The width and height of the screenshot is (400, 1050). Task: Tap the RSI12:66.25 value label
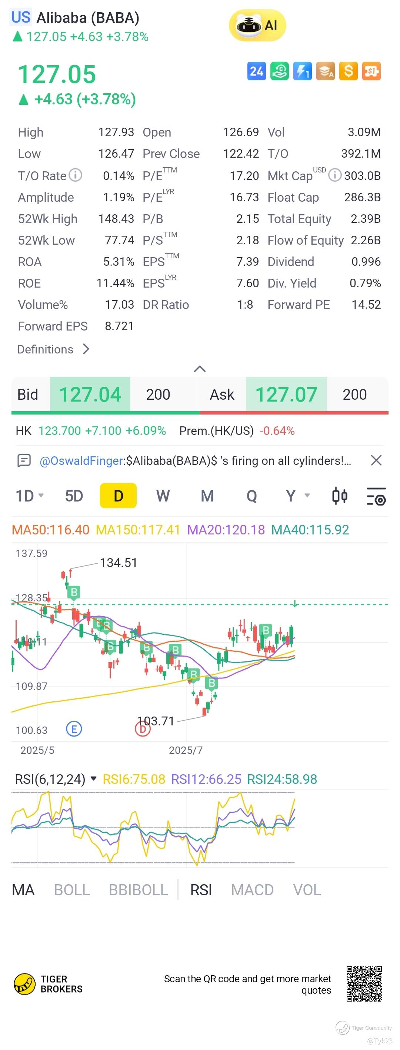click(206, 779)
